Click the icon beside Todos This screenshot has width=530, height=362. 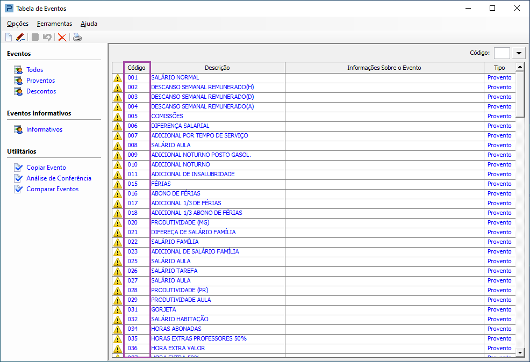pyautogui.click(x=18, y=70)
